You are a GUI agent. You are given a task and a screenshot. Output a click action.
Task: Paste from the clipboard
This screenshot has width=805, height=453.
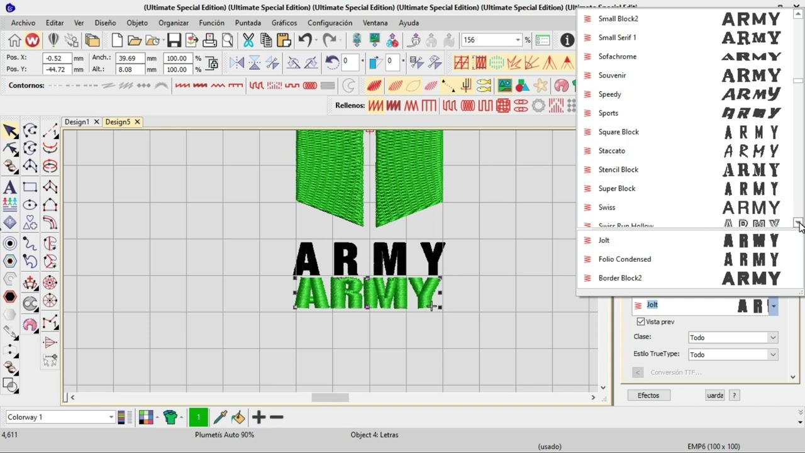[283, 41]
